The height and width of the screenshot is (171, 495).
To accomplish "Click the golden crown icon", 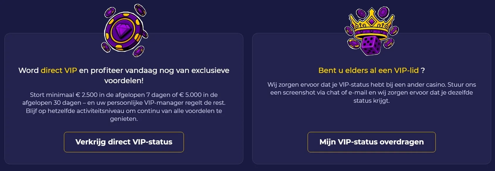I will [372, 23].
